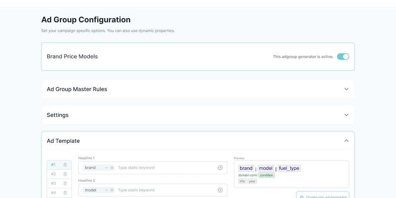Clear the brand tag in Headline 1
This screenshot has width=396, height=198.
112,168
